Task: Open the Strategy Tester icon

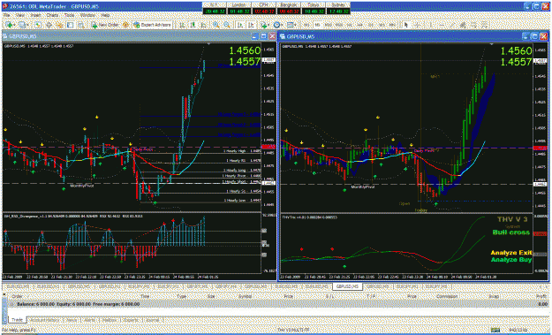Action: pos(81,25)
